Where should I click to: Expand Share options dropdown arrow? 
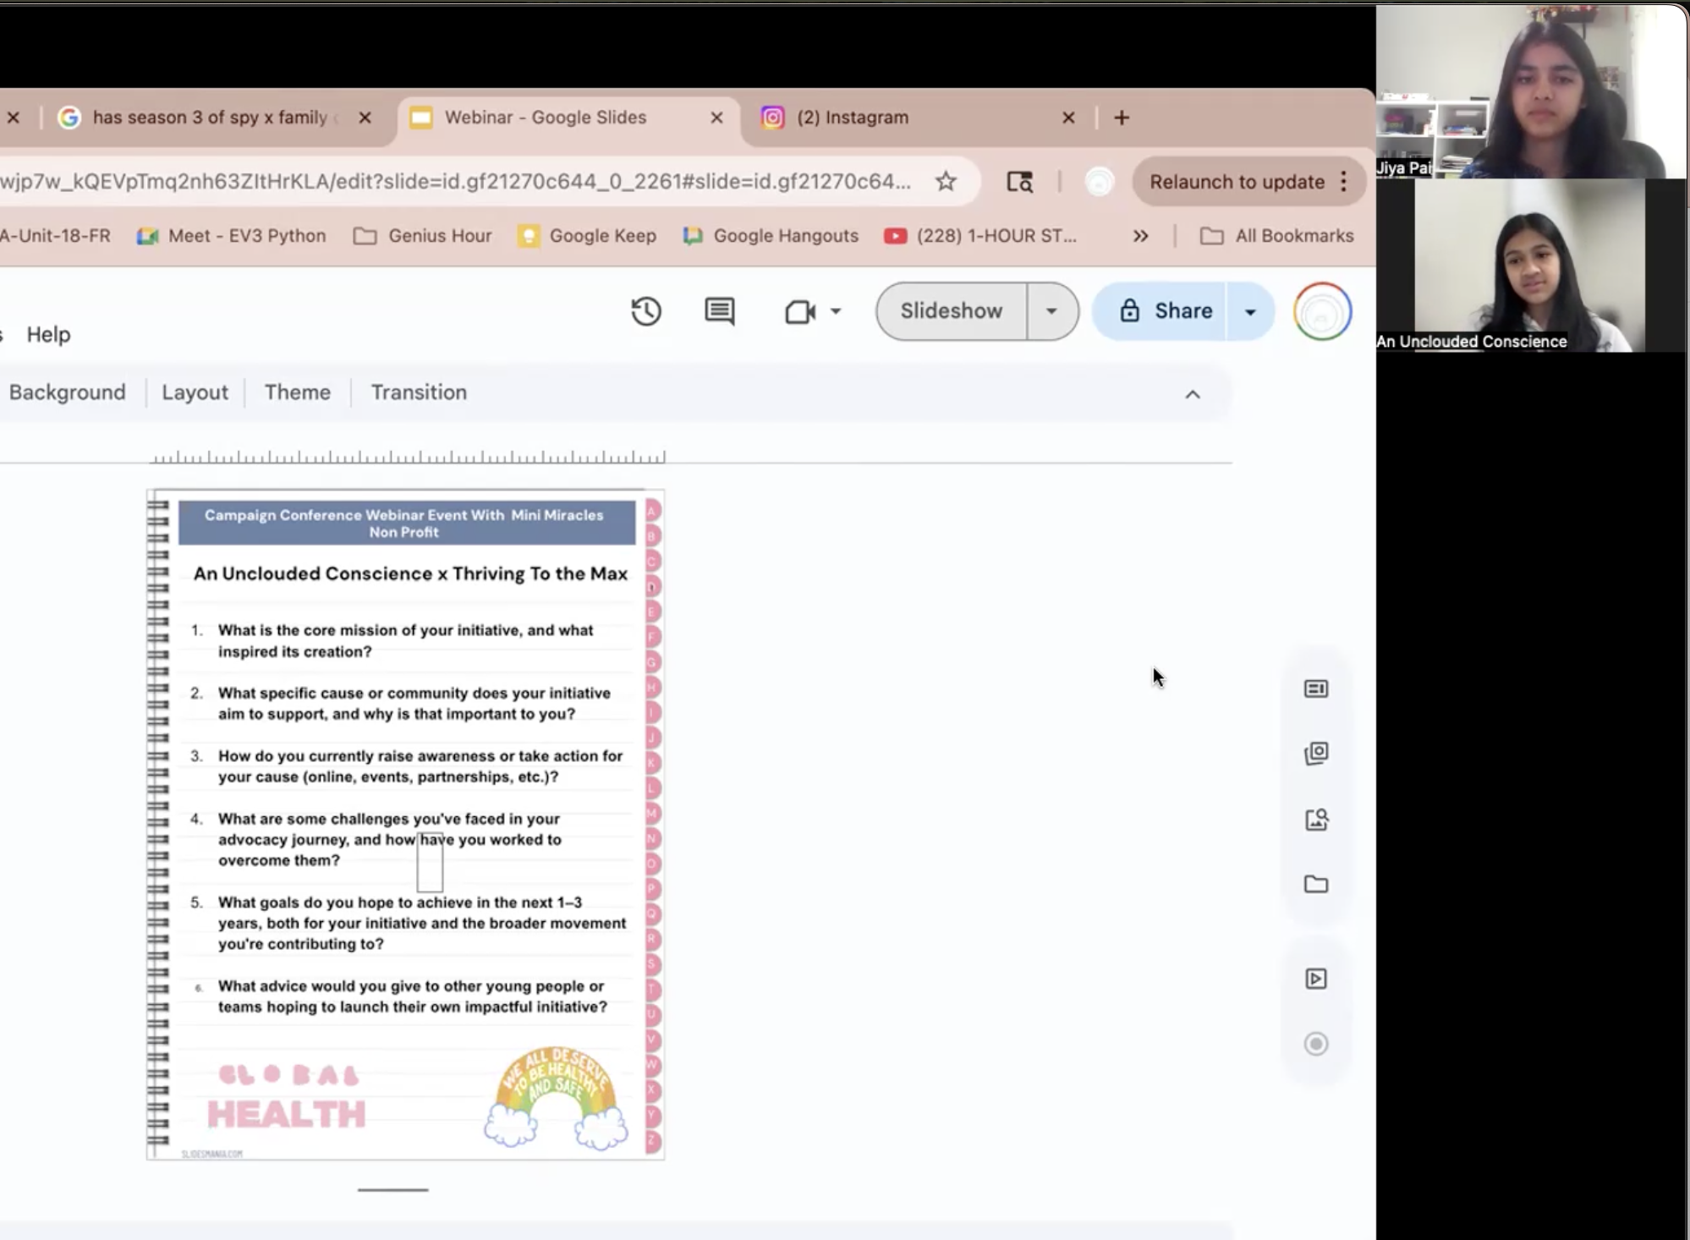click(x=1249, y=311)
